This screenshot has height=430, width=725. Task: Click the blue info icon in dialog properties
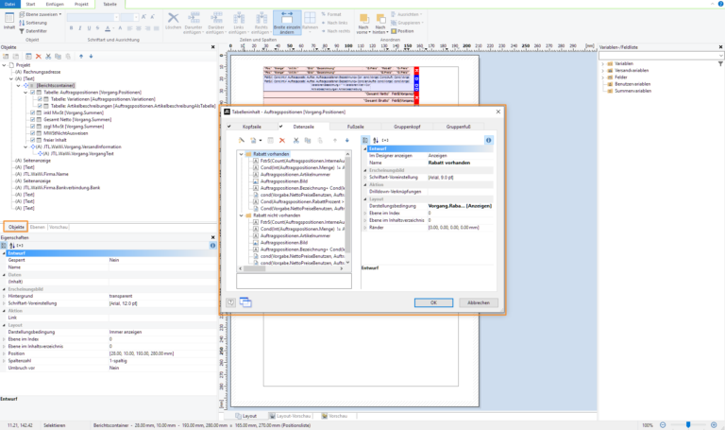click(x=489, y=140)
